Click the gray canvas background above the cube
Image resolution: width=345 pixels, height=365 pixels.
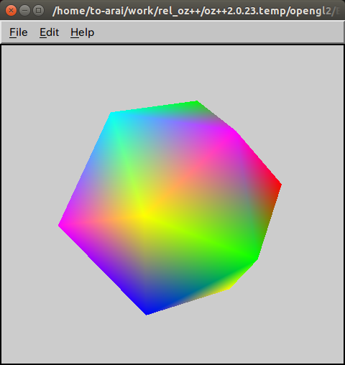(172, 72)
